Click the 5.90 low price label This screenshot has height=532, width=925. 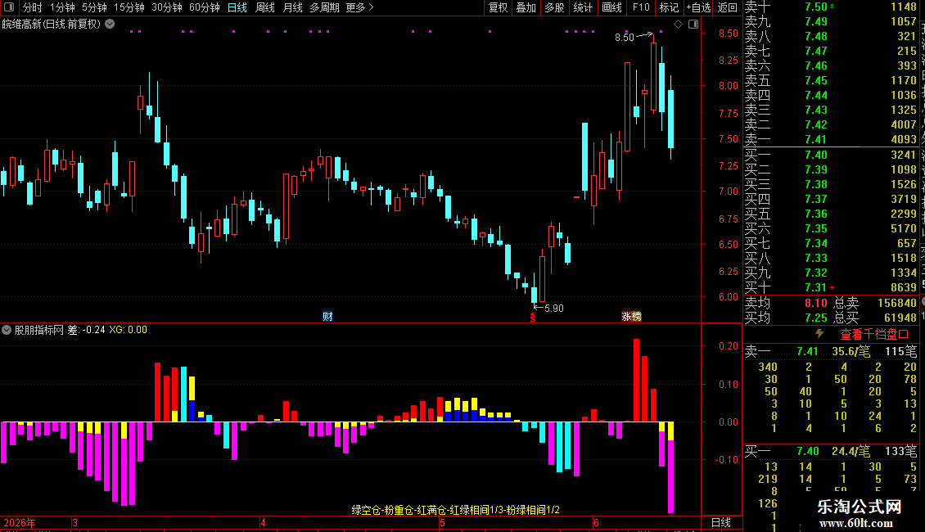[x=554, y=308]
